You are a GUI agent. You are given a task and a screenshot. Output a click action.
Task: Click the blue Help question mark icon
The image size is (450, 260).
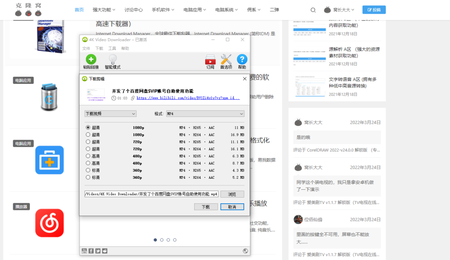[242, 59]
